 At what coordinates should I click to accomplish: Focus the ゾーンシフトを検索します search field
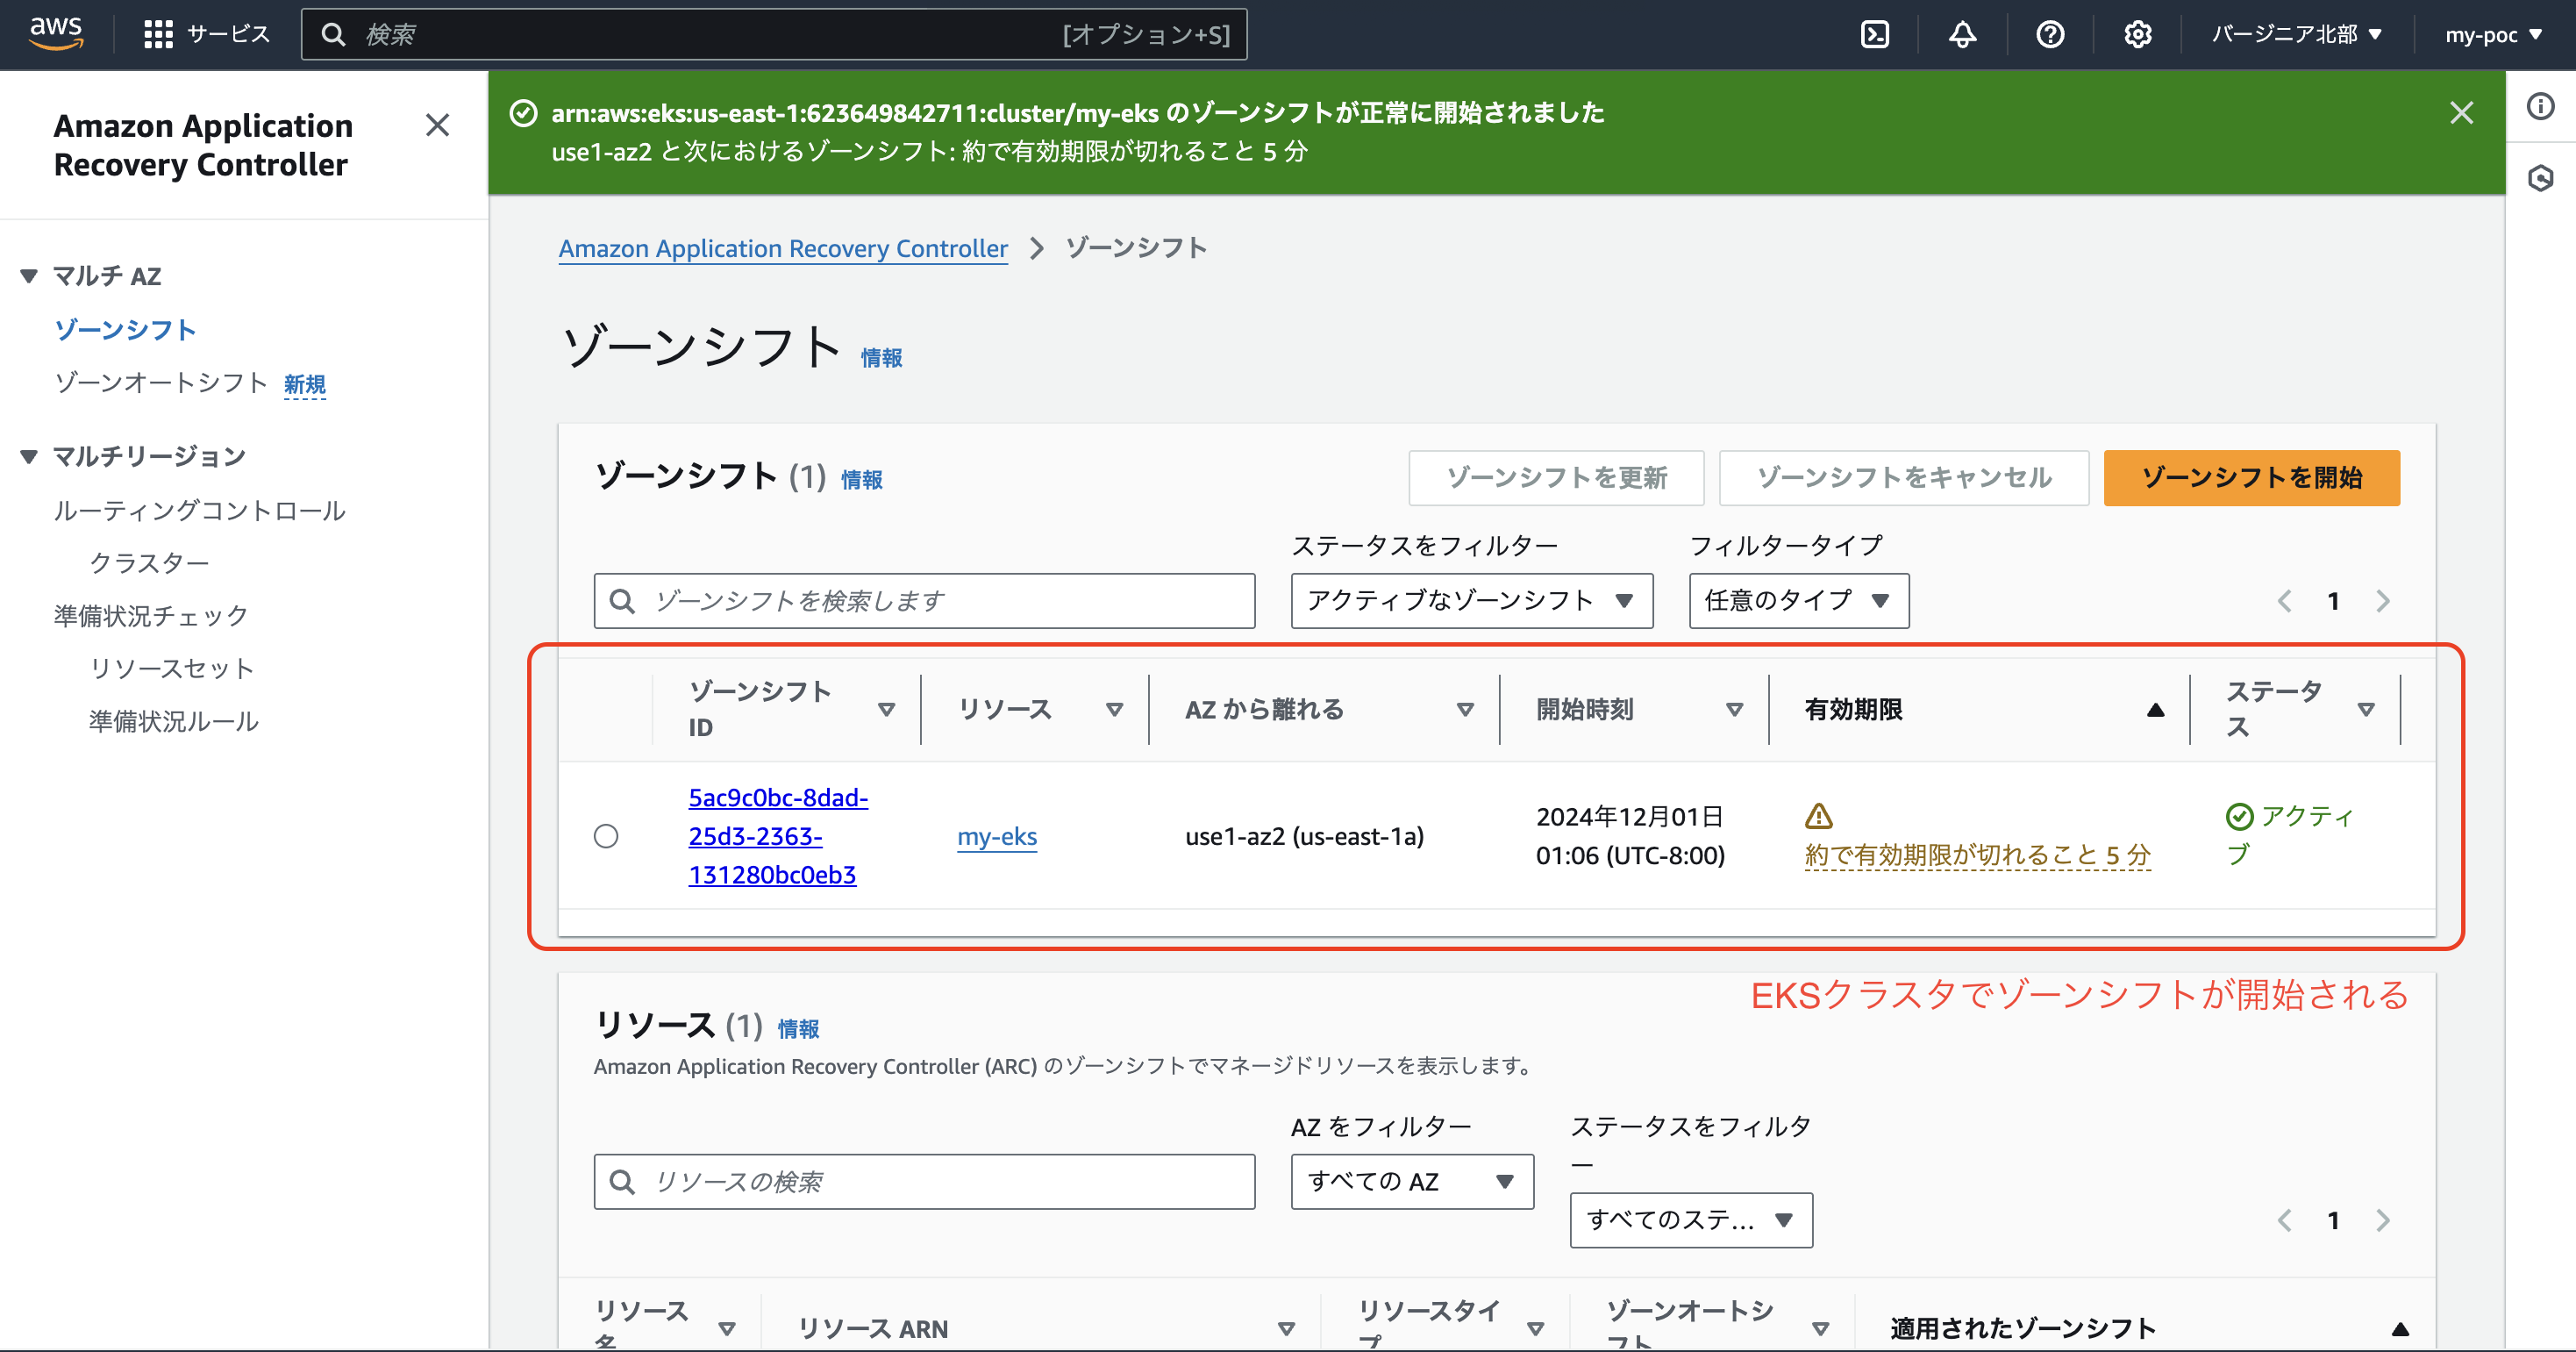[x=924, y=600]
